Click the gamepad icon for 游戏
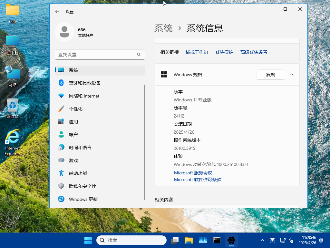The width and height of the screenshot is (330, 248). click(61, 160)
